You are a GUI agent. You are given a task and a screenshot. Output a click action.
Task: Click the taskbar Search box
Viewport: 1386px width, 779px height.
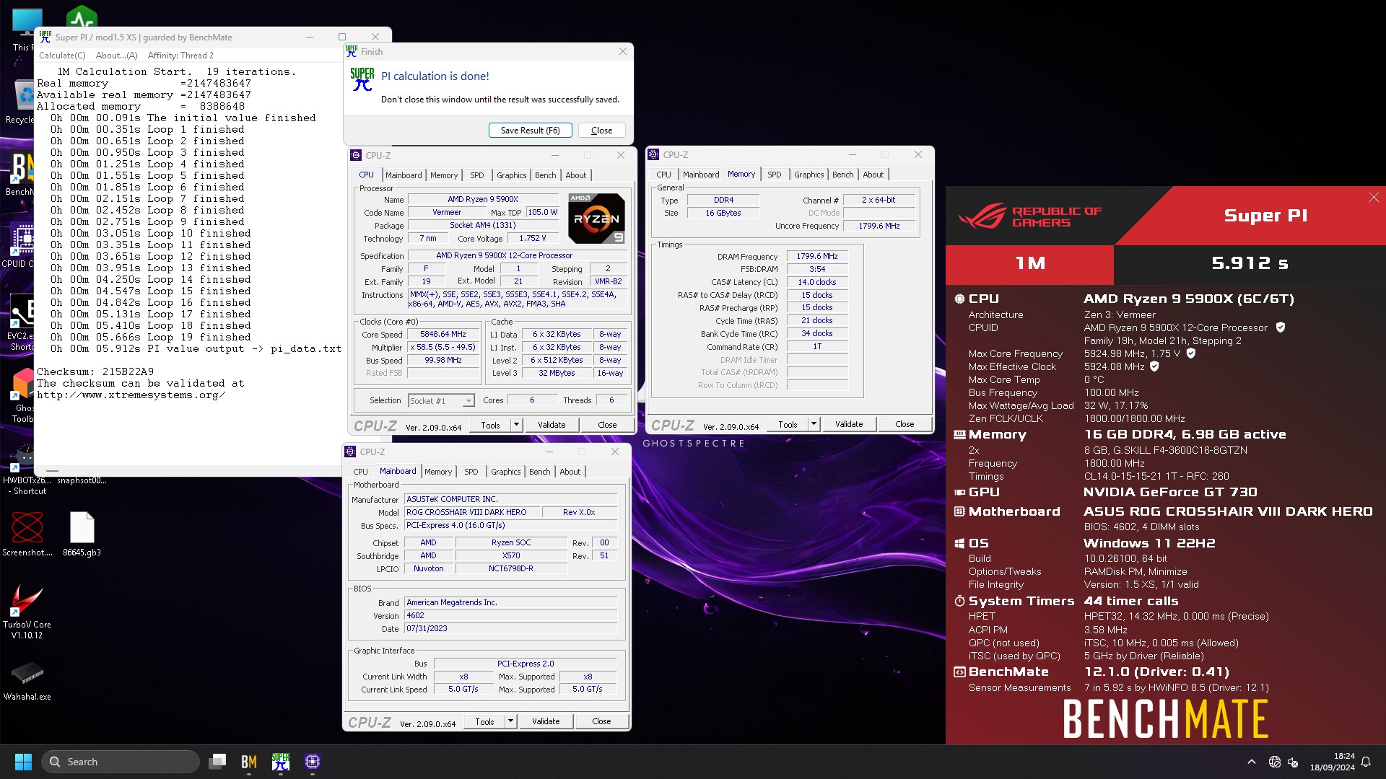tap(120, 762)
